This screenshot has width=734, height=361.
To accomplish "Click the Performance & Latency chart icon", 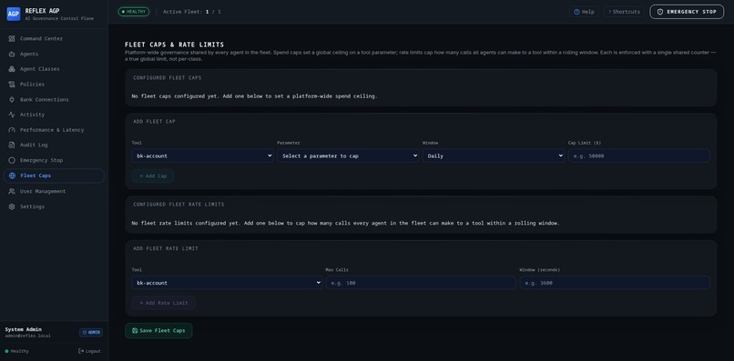I will 12,130.
